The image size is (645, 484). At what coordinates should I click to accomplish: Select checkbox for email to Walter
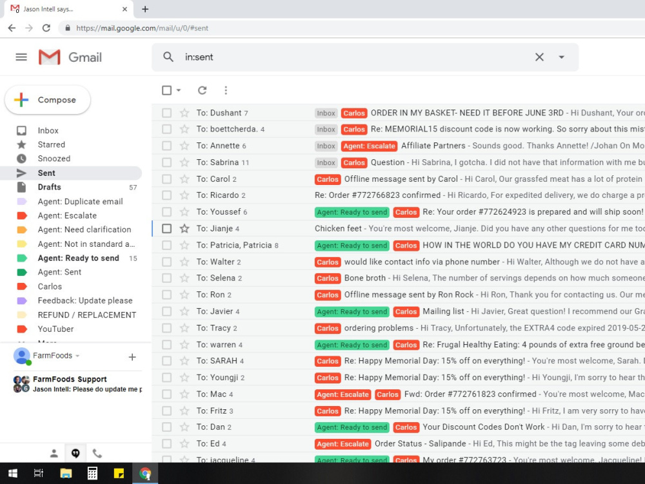coord(166,262)
